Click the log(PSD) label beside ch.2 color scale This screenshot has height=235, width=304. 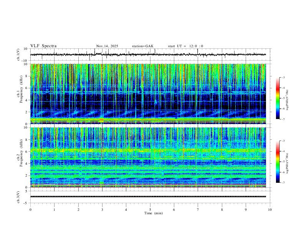tap(287, 163)
